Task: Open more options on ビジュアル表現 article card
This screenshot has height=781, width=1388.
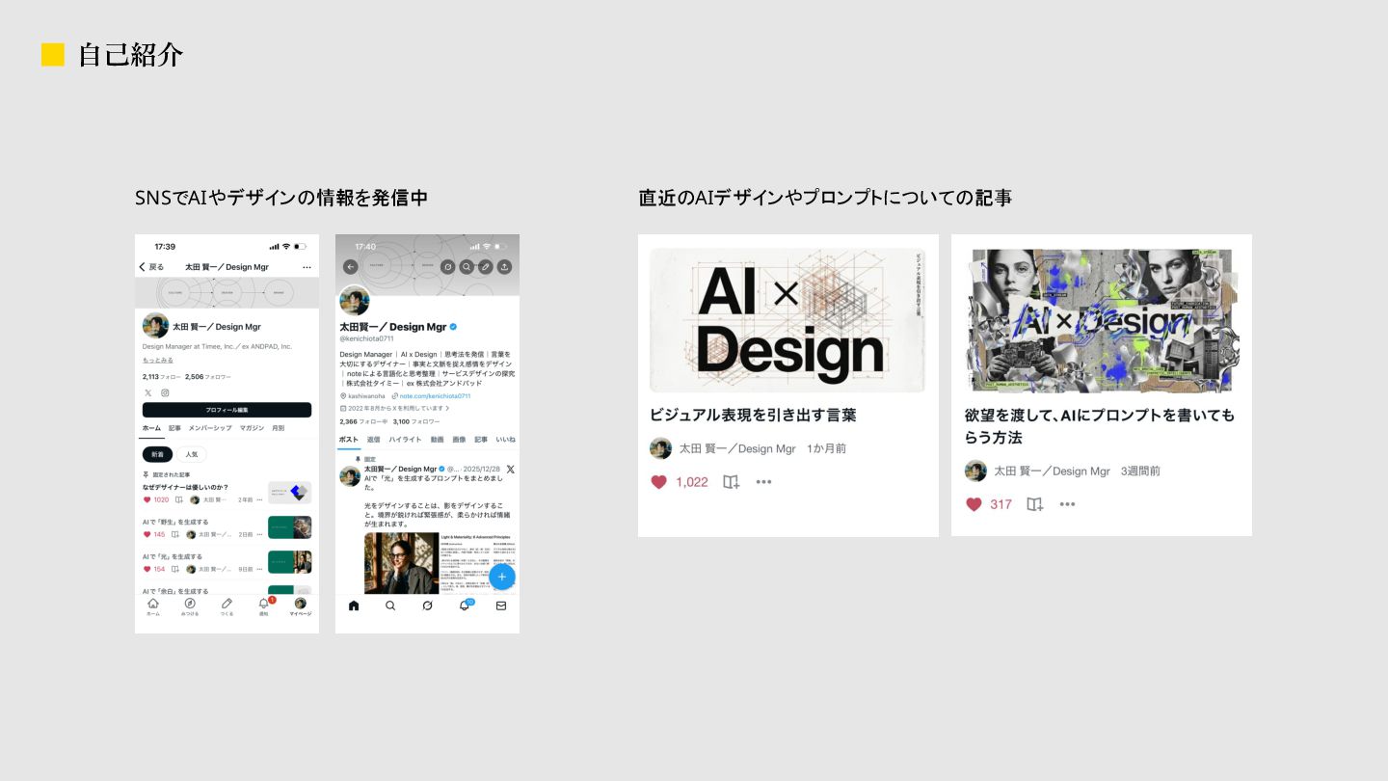Action: [763, 481]
